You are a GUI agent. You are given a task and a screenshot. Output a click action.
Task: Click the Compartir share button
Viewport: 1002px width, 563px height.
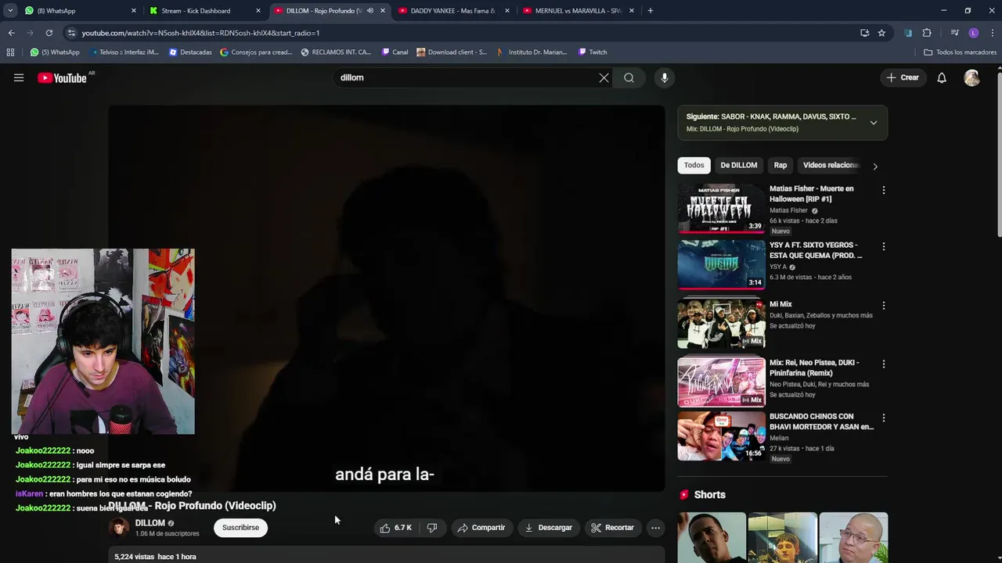(481, 528)
